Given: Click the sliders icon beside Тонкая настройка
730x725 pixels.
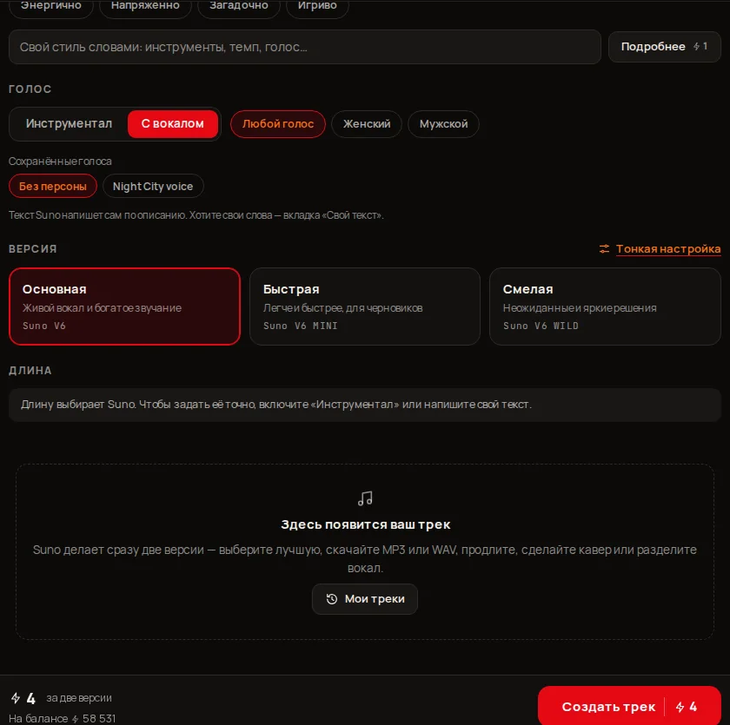Looking at the screenshot, I should coord(604,249).
